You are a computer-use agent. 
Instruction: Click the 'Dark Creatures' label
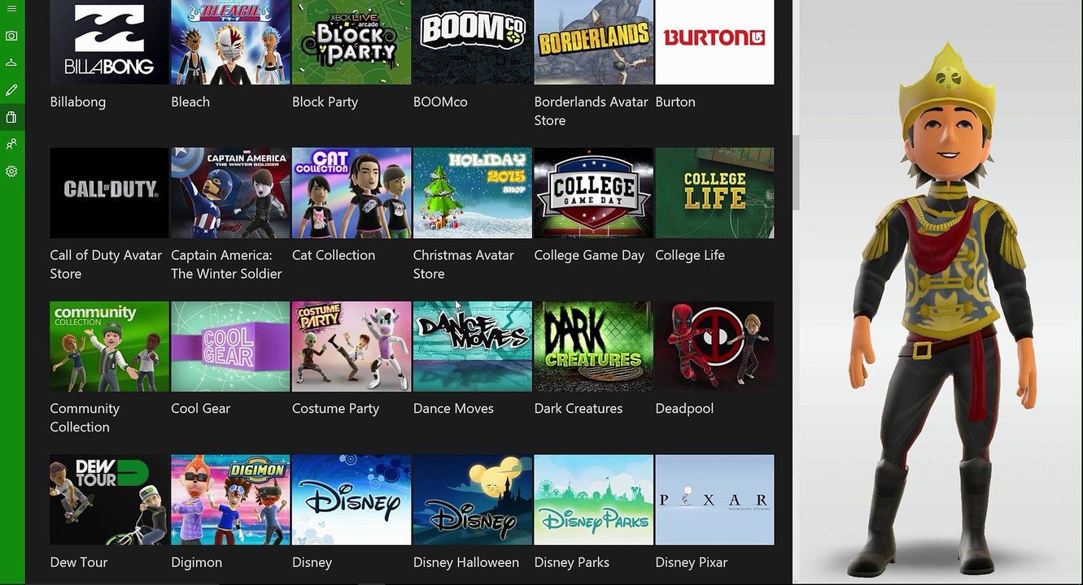(x=579, y=409)
